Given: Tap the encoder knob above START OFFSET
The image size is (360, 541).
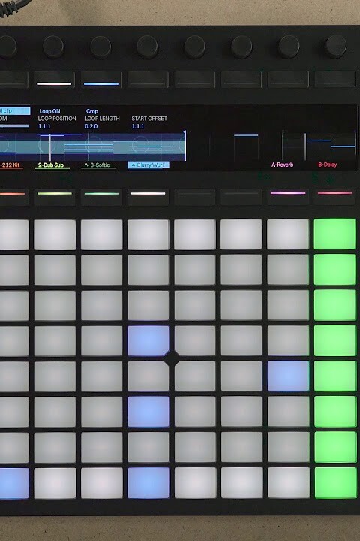Looking at the screenshot, I should point(148,47).
